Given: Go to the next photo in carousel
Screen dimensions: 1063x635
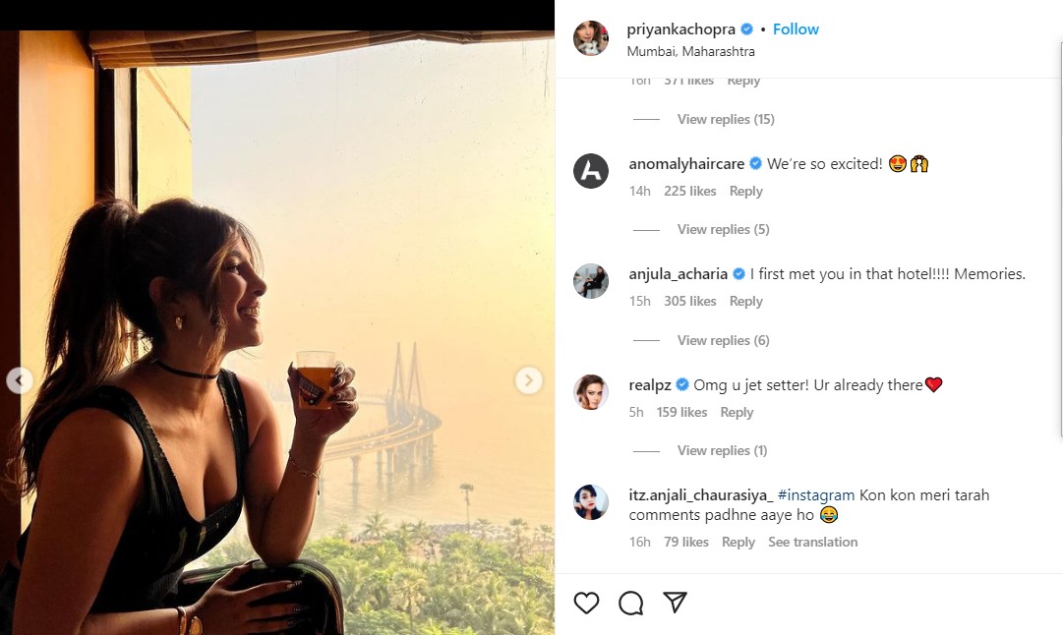Looking at the screenshot, I should tap(529, 380).
